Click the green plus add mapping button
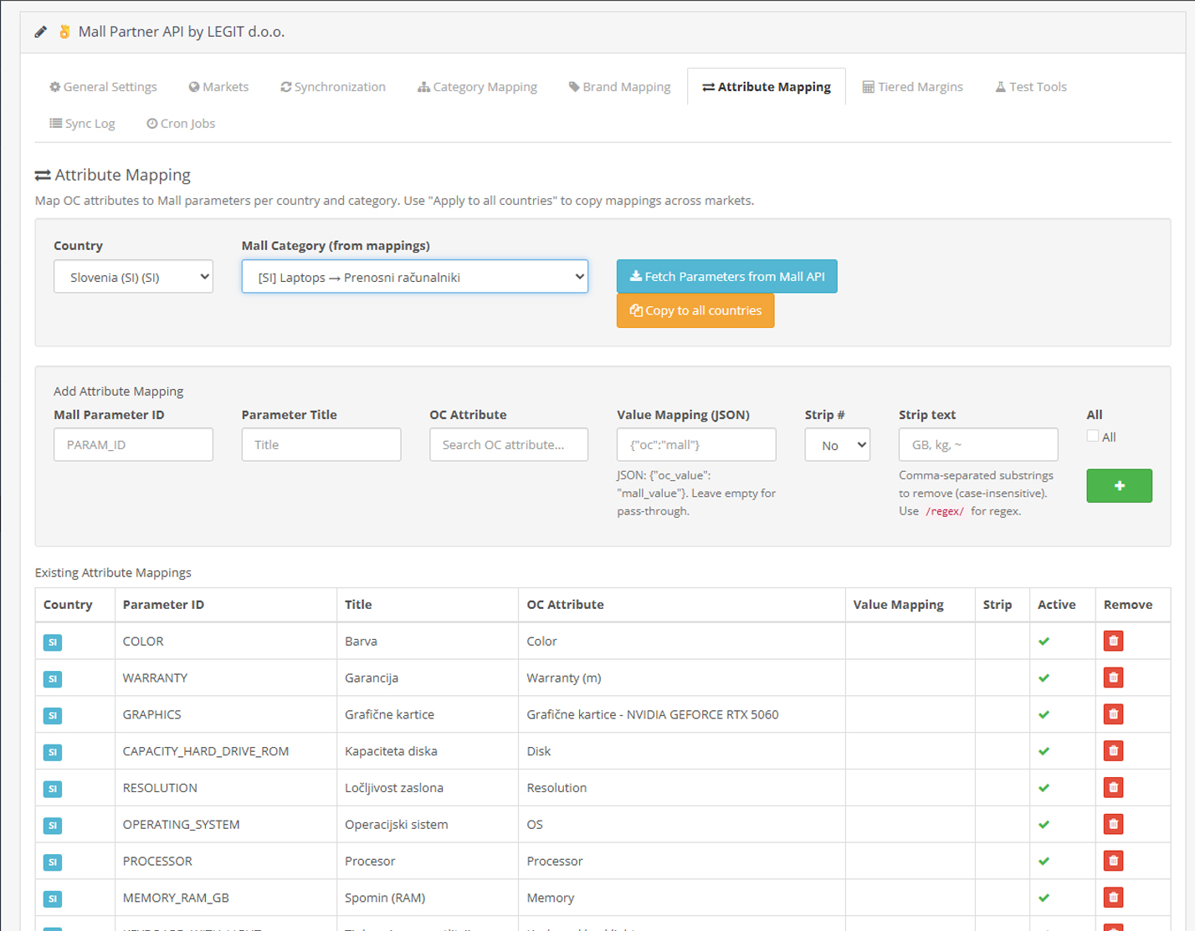The image size is (1195, 931). click(x=1119, y=486)
